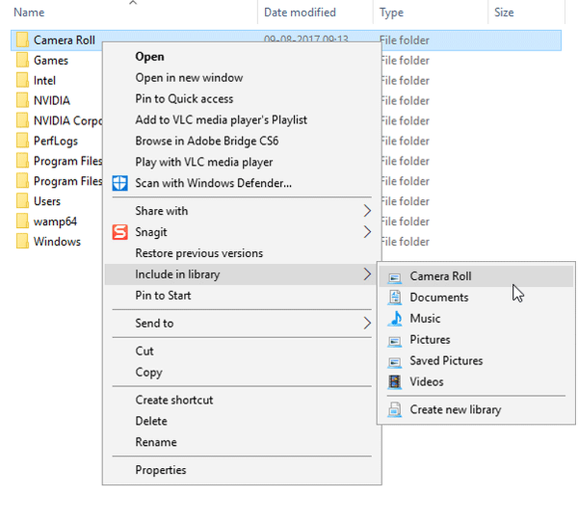
Task: Expand the Snagit submenu arrow
Action: [x=367, y=232]
